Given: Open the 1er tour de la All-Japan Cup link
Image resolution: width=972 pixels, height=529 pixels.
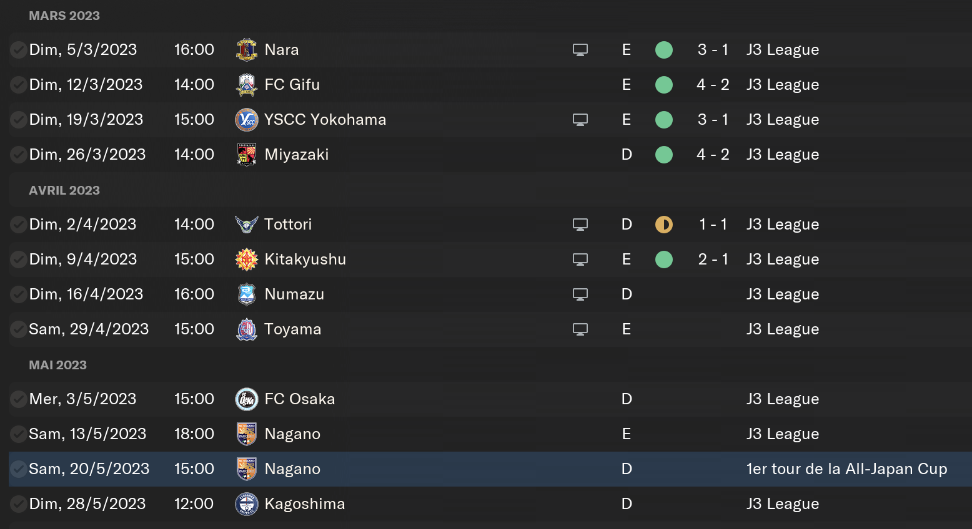Looking at the screenshot, I should (846, 469).
